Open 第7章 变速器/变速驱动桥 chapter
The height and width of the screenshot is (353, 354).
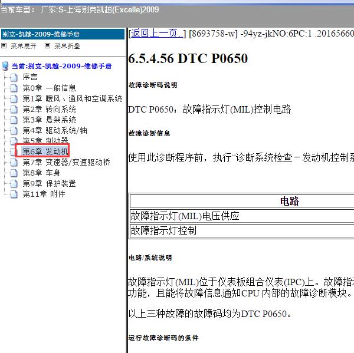click(66, 162)
